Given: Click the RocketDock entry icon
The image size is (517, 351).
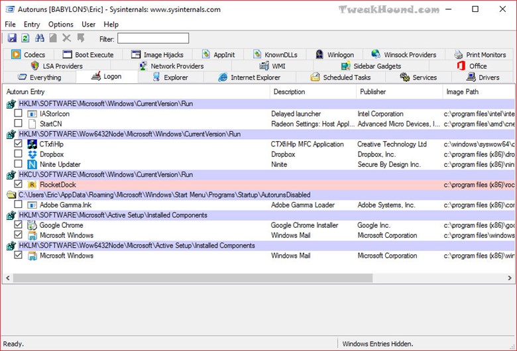Looking at the screenshot, I should pos(32,185).
